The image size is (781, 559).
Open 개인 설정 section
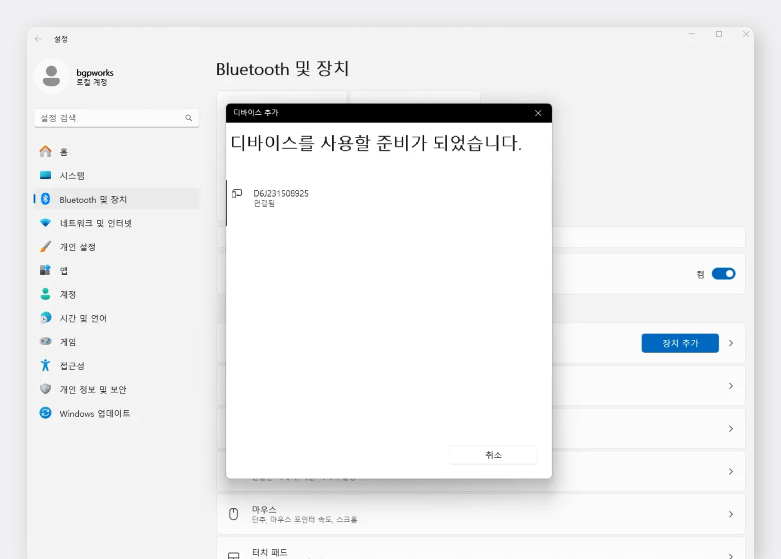pyautogui.click(x=117, y=246)
